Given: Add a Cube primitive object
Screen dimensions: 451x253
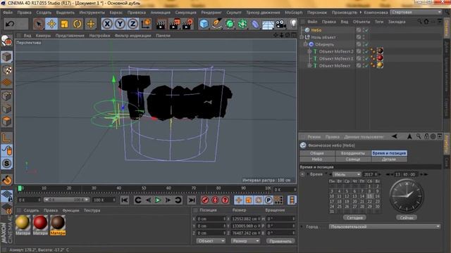Looking at the screenshot, I should click(x=204, y=24).
